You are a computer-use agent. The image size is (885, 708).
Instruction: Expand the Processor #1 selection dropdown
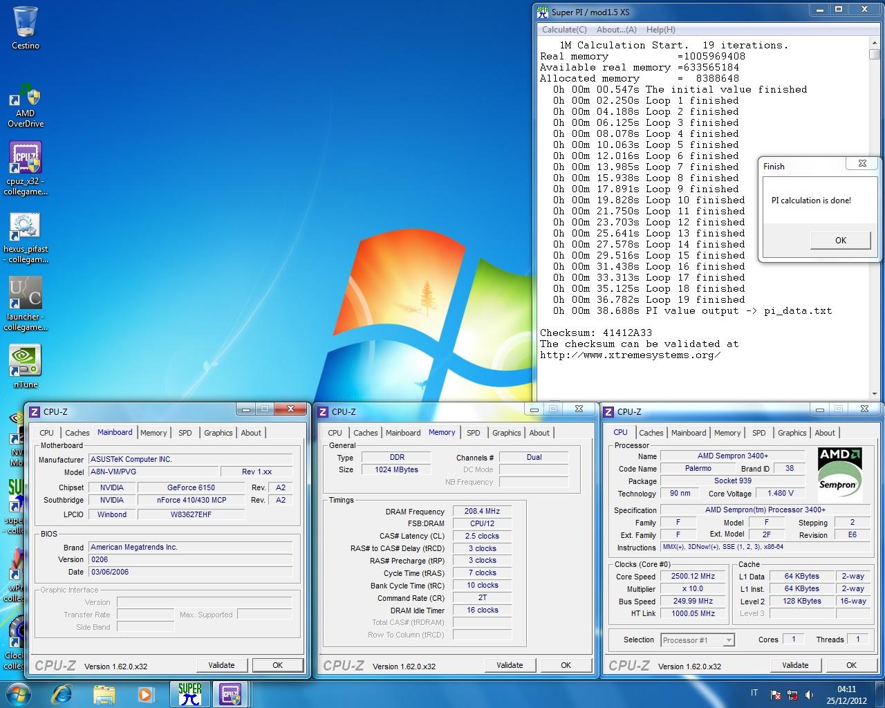point(728,640)
